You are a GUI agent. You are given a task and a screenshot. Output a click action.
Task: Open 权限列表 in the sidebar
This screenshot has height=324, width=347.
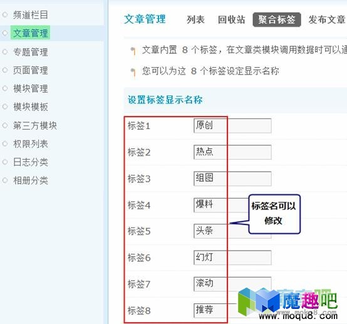[30, 144]
